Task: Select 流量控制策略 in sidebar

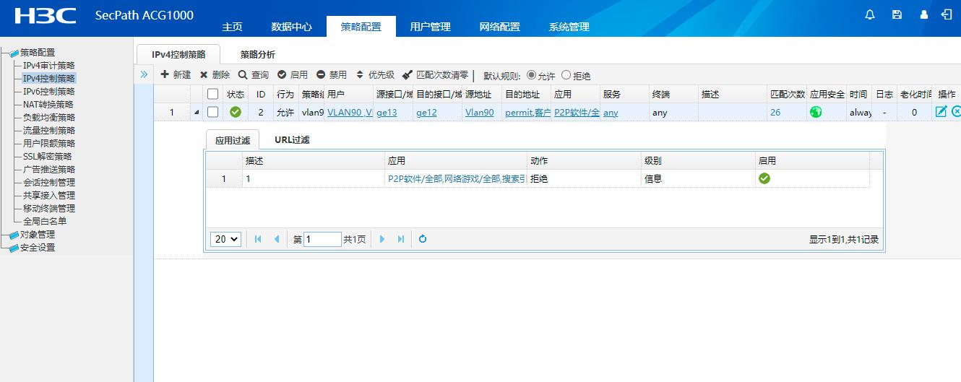Action: coord(48,131)
